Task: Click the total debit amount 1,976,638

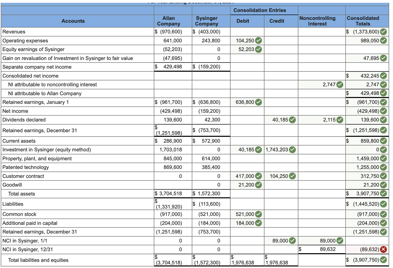Action: coord(243,263)
